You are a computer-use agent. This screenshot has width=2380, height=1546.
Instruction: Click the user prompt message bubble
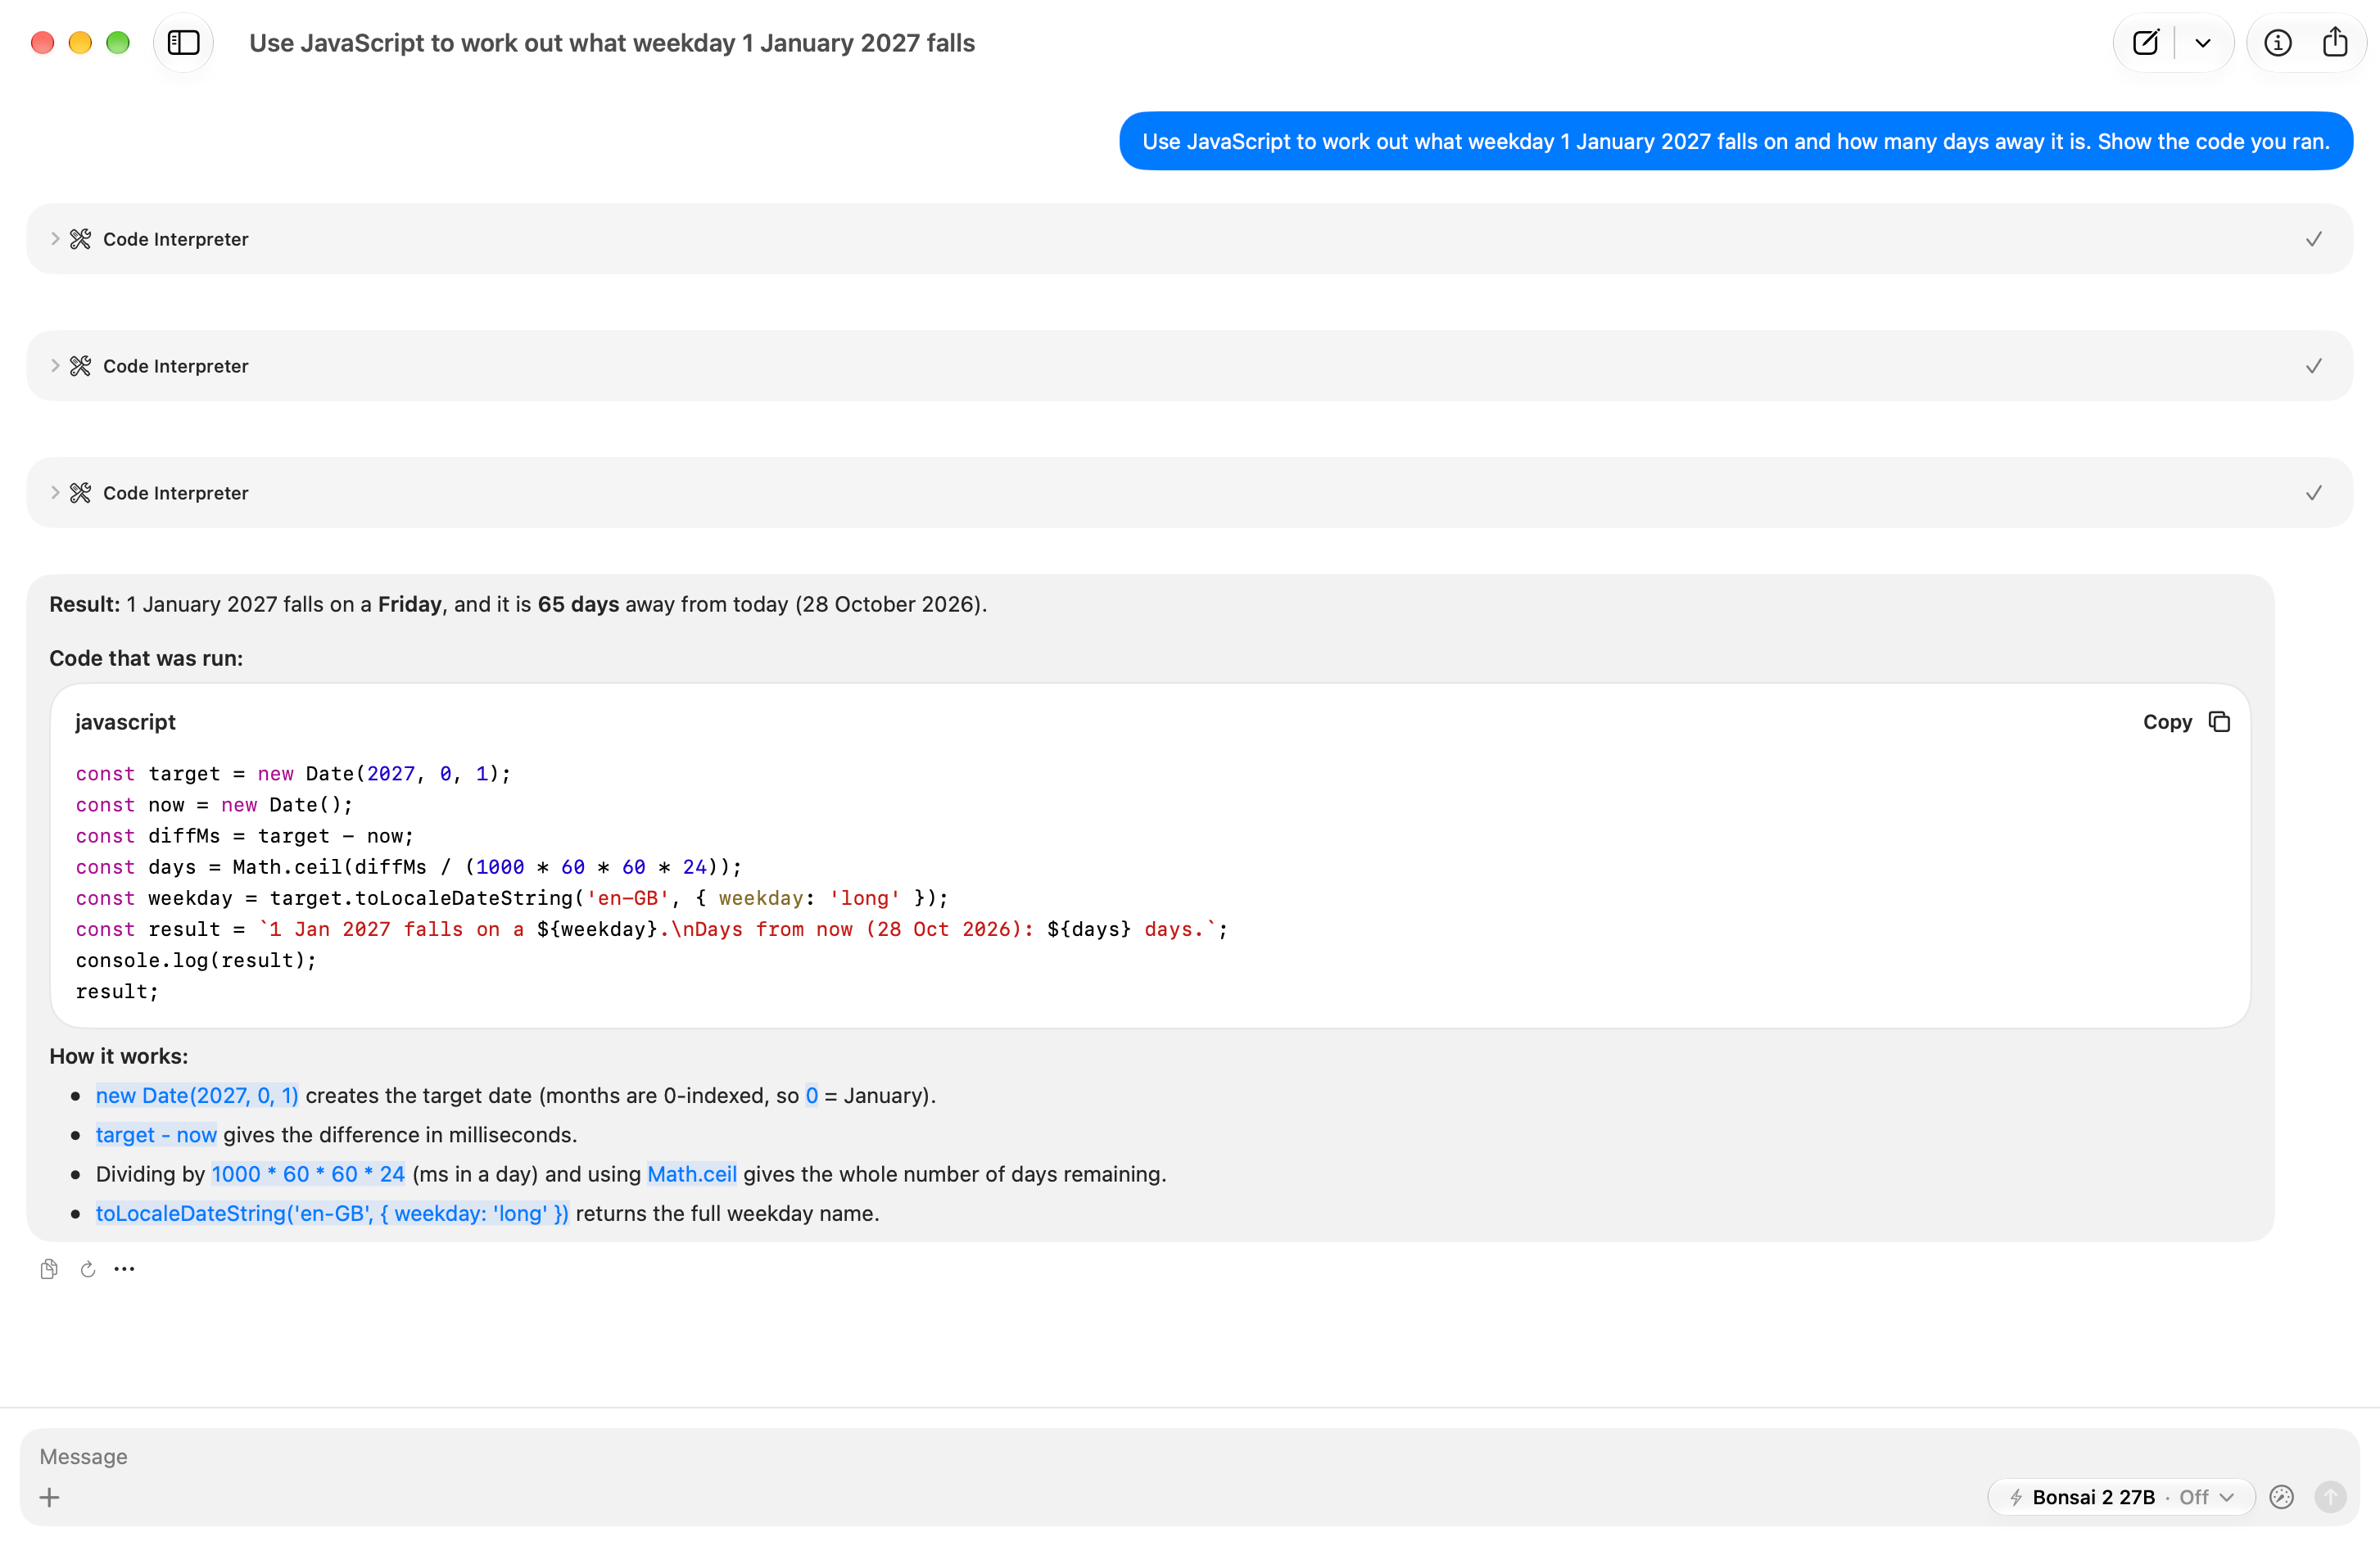[x=1736, y=141]
